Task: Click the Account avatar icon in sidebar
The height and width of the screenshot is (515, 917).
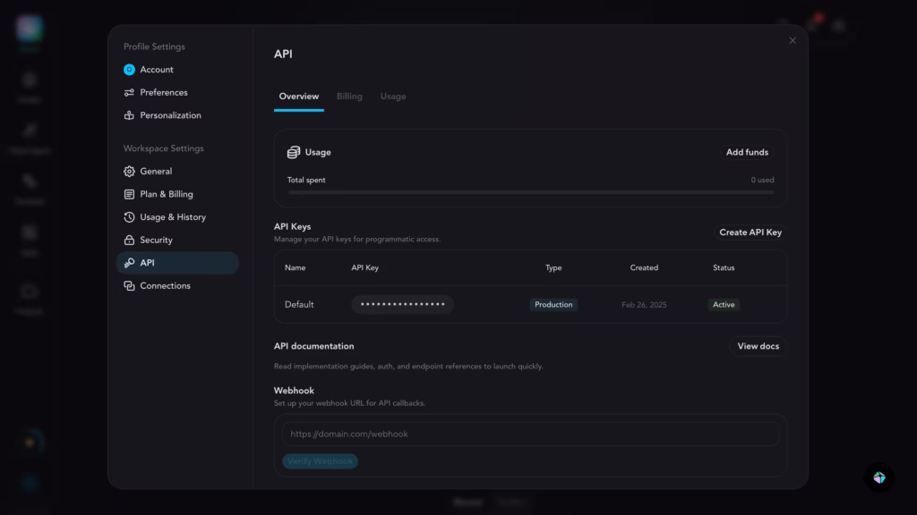Action: pyautogui.click(x=129, y=70)
